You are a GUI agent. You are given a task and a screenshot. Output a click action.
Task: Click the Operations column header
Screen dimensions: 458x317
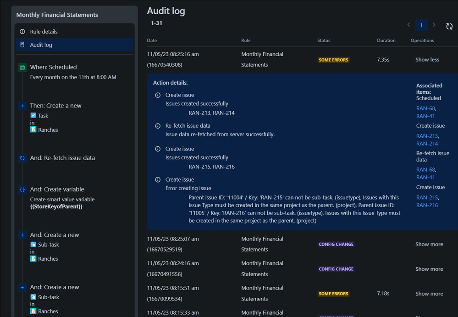tap(422, 40)
